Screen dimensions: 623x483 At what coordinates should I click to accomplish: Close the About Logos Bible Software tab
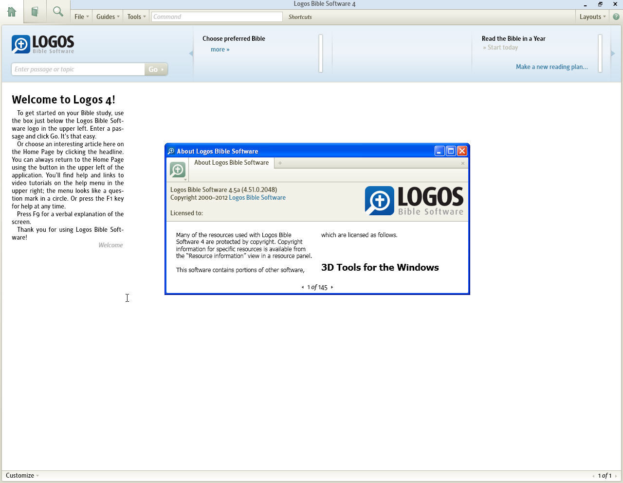462,163
